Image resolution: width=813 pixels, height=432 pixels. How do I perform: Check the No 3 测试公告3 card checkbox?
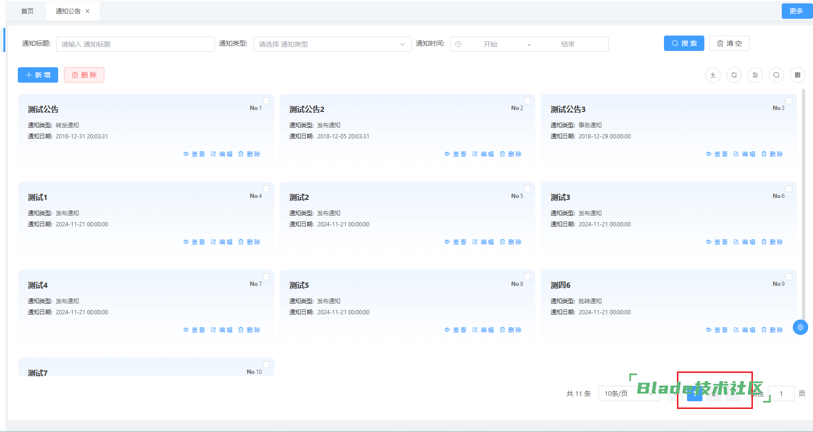pyautogui.click(x=789, y=101)
